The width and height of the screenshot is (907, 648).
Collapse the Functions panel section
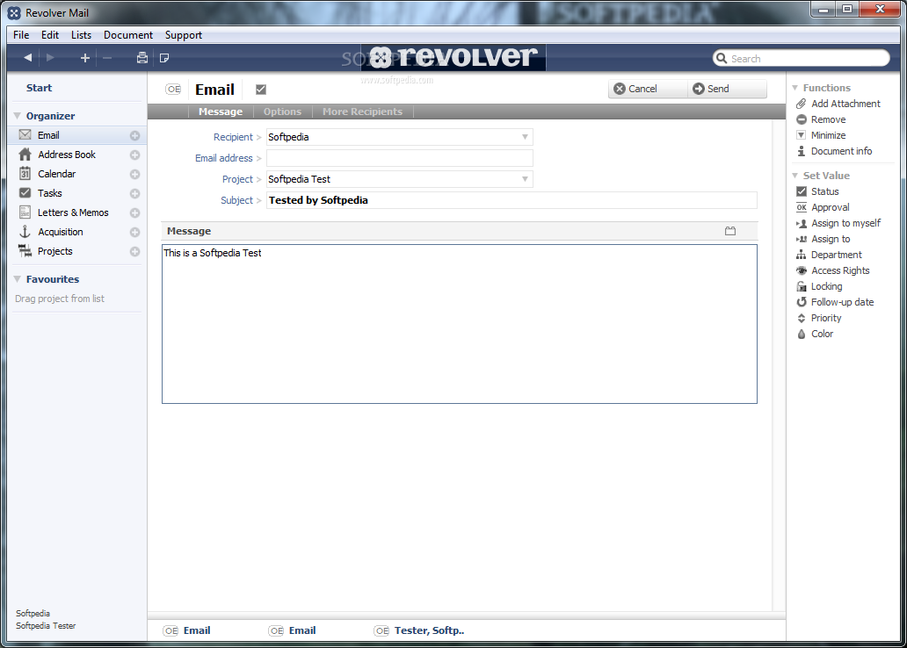(795, 88)
